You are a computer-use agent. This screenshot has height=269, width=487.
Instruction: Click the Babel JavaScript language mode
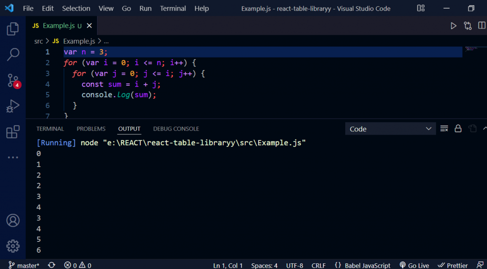click(x=362, y=265)
